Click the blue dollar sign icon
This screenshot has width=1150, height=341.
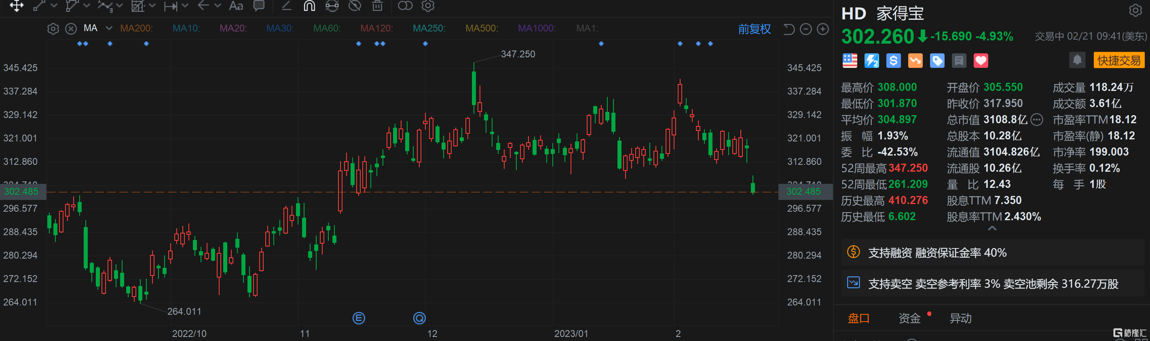893,60
